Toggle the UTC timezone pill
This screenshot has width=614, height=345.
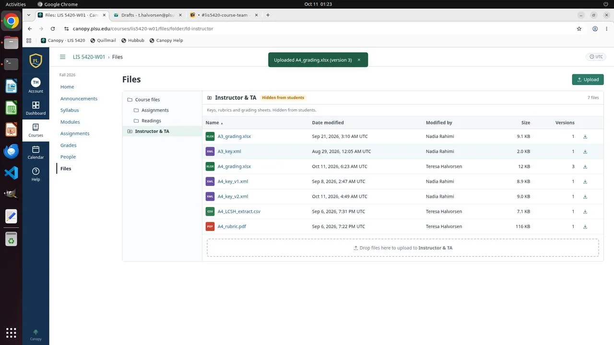click(x=596, y=57)
